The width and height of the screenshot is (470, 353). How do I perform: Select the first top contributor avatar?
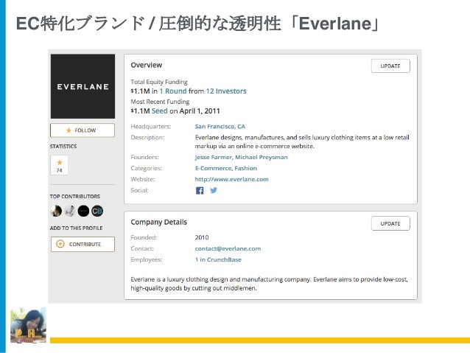56,211
